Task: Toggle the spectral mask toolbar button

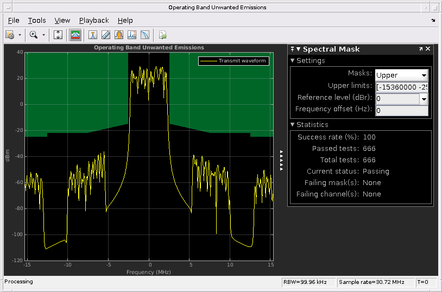Action: (75, 35)
